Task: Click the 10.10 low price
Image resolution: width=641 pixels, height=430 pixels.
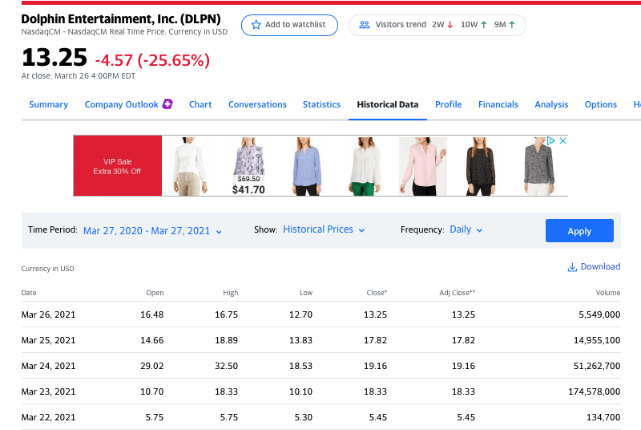Action: pyautogui.click(x=301, y=392)
